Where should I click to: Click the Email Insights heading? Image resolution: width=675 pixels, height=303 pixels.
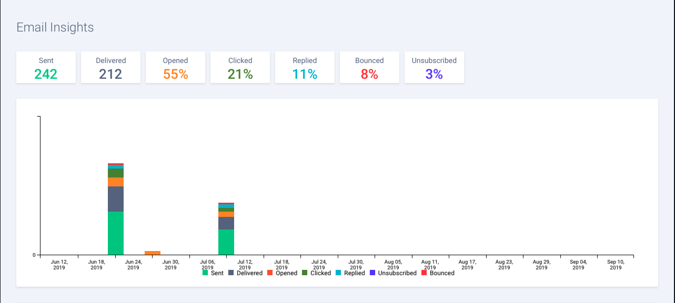click(x=55, y=28)
